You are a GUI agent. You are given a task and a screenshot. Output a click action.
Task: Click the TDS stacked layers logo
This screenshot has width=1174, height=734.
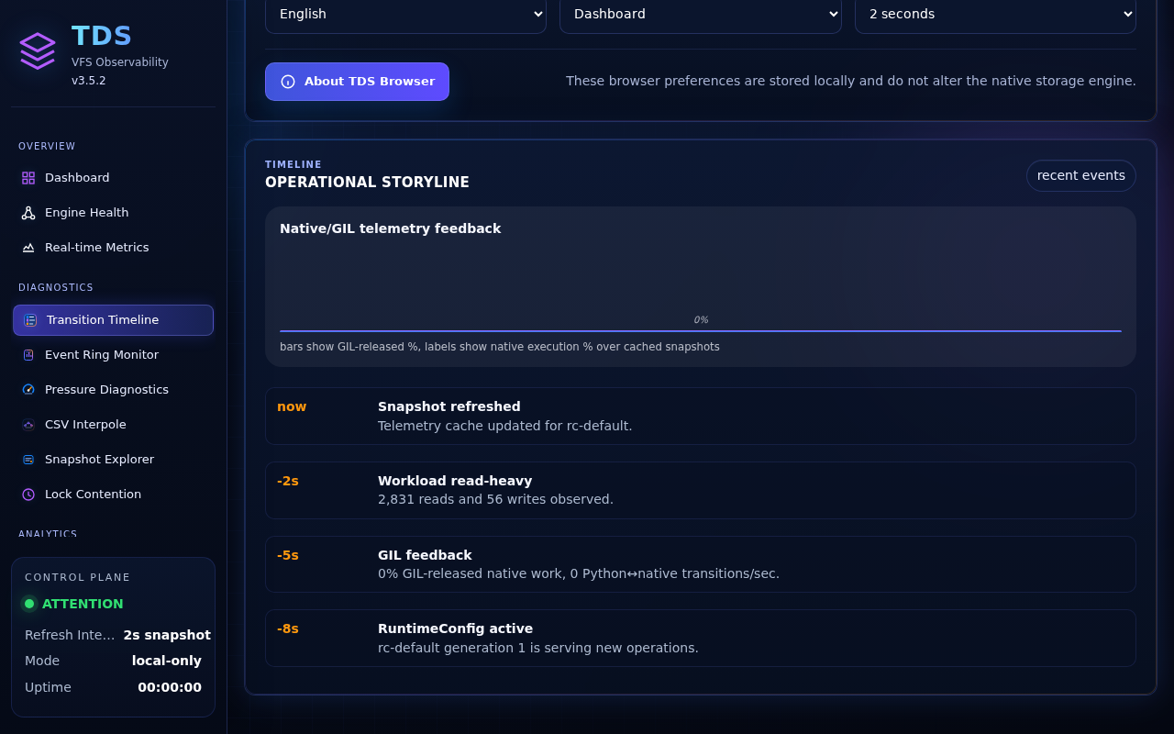pyautogui.click(x=38, y=50)
